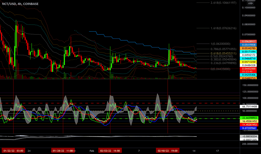Image resolution: width=261 pixels, height=154 pixels.
Task: Click the 0.09000000 price axis tick
Action: [249, 15]
